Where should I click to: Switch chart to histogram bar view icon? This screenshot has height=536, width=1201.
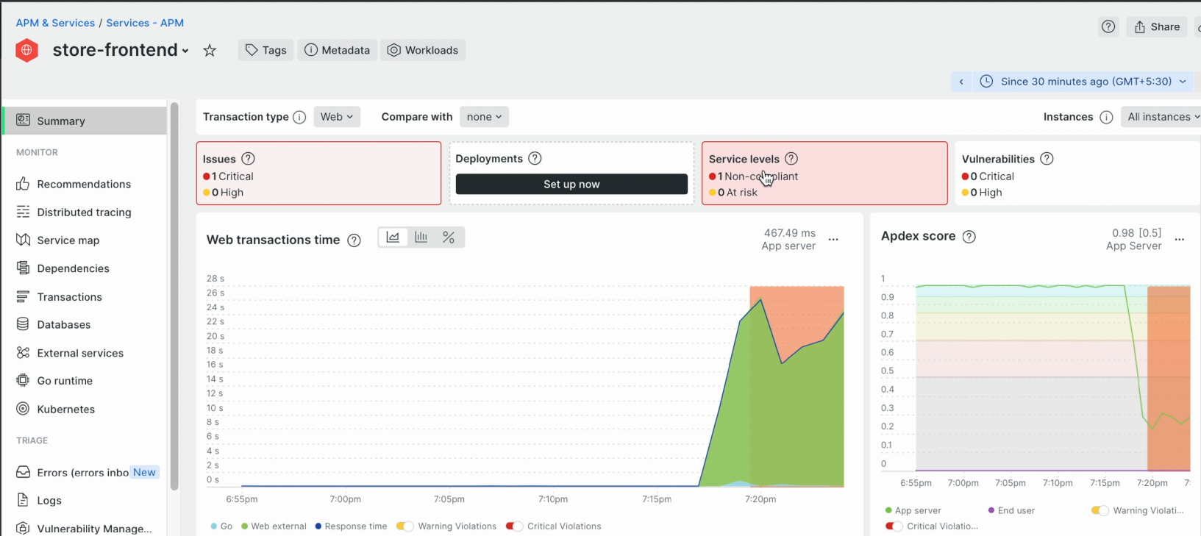coord(421,237)
